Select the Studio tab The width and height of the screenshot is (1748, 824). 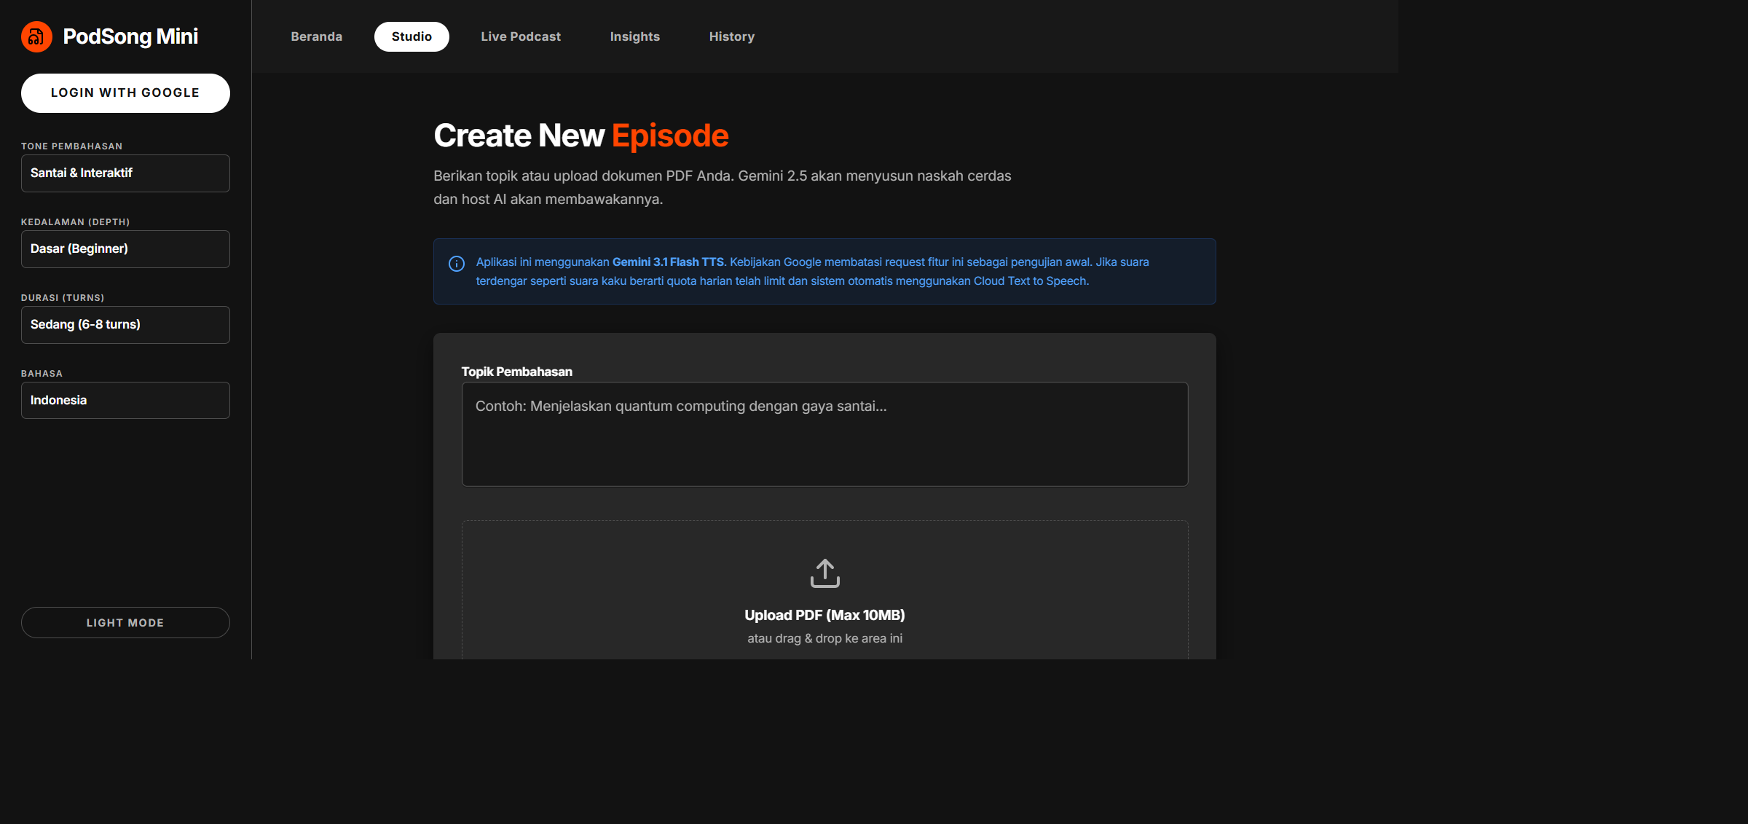pyautogui.click(x=412, y=36)
